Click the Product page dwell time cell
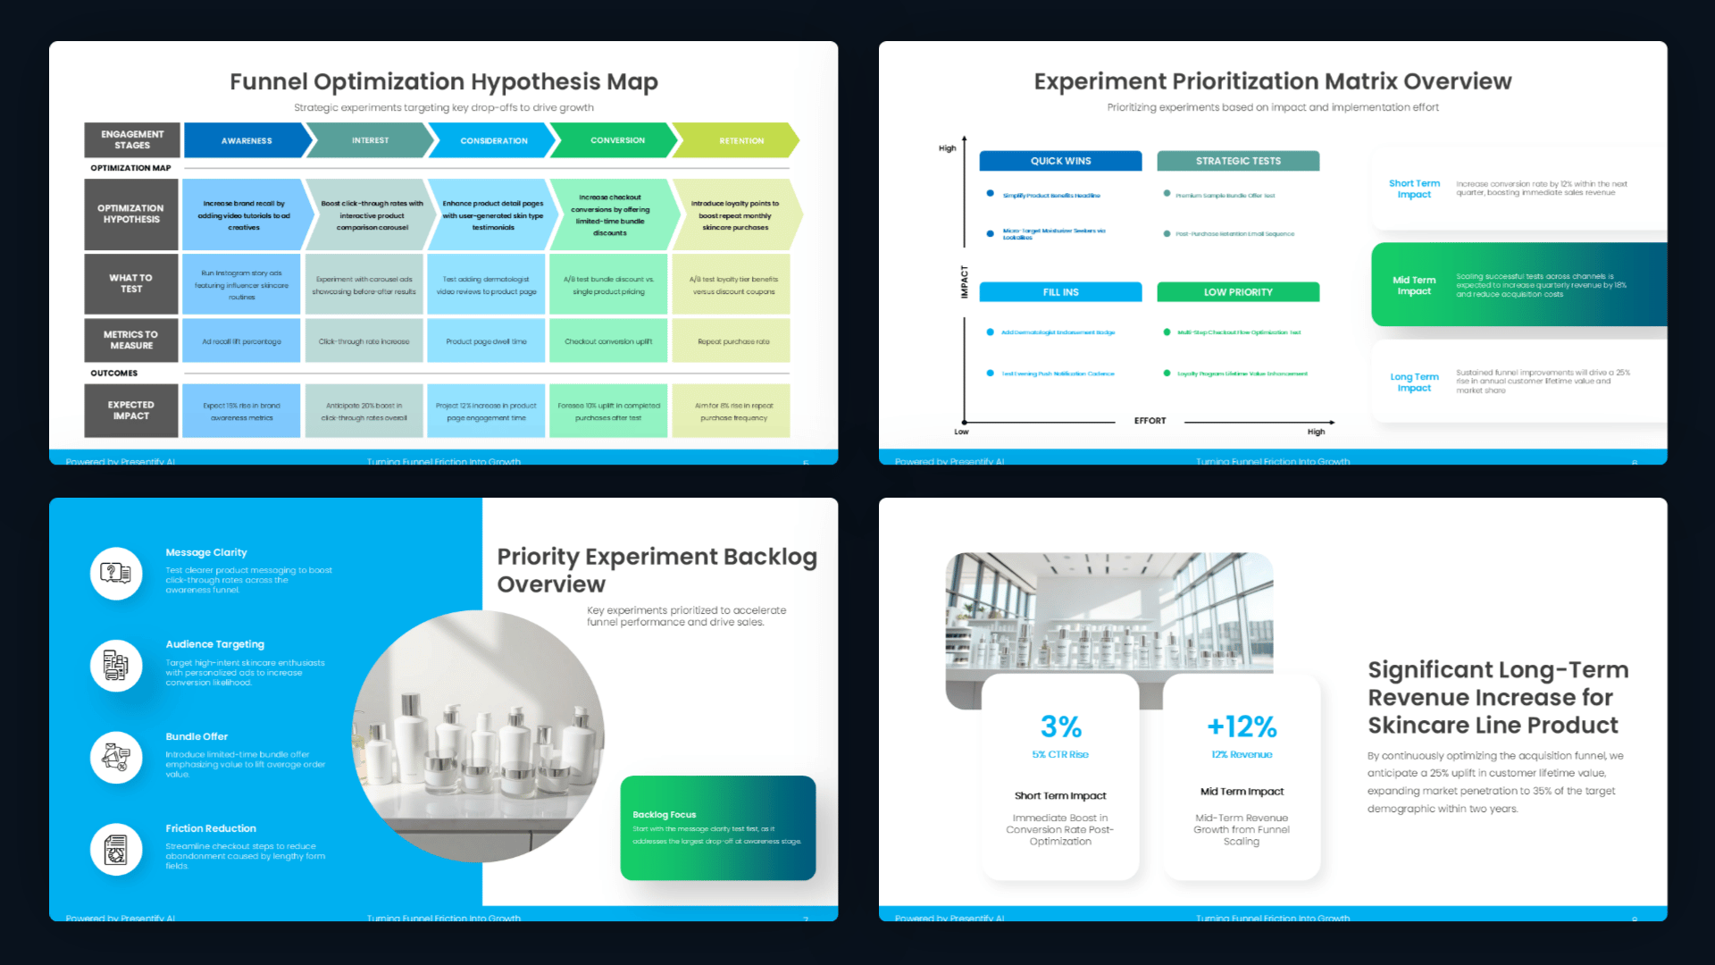 pos(486,341)
